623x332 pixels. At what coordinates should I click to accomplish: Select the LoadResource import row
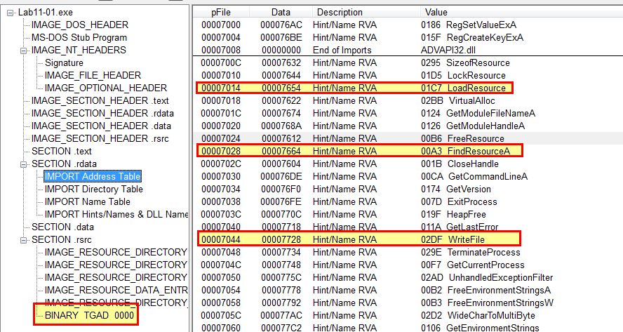(354, 88)
